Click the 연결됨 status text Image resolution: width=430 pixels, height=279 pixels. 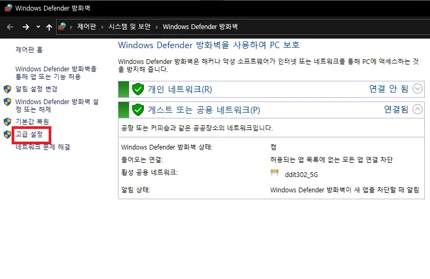click(x=396, y=109)
